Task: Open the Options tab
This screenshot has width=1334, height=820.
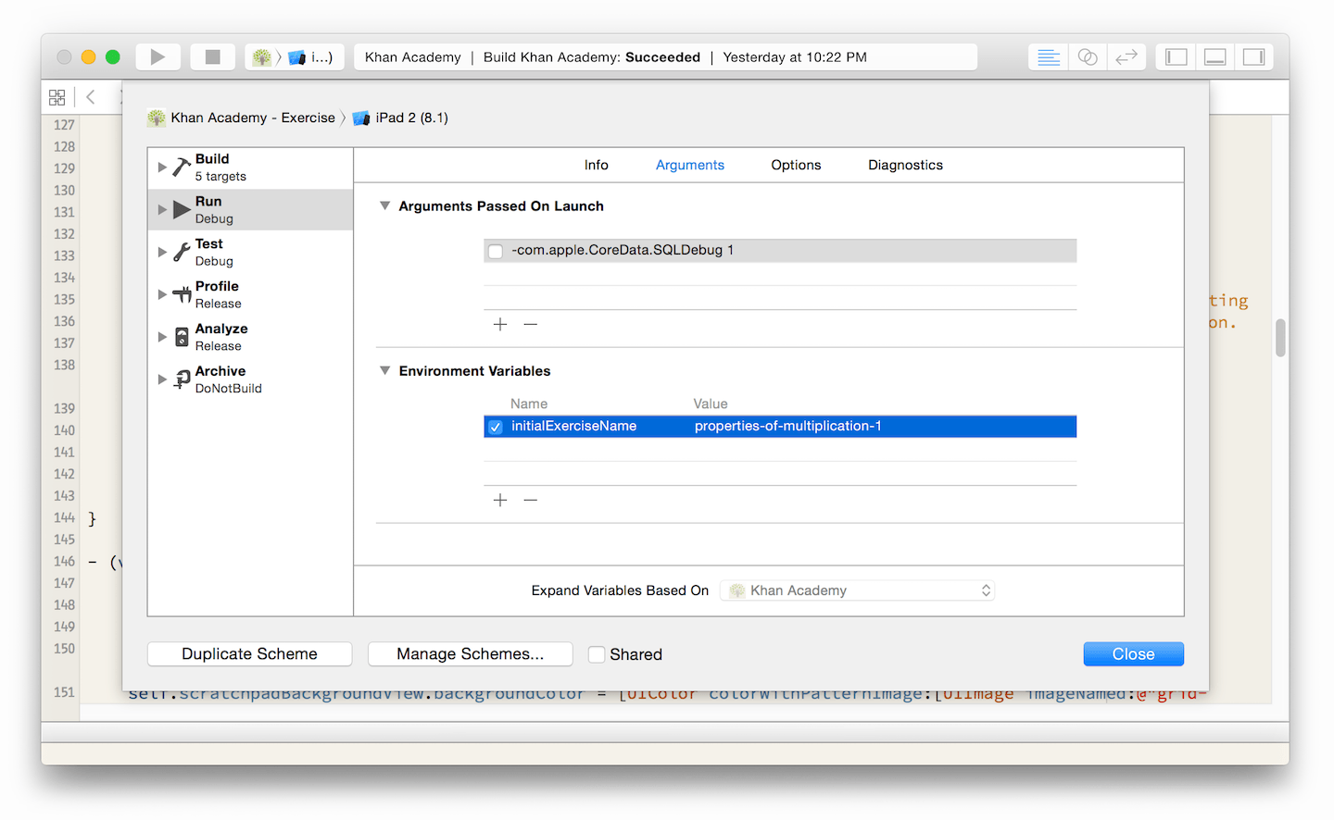Action: click(x=796, y=165)
